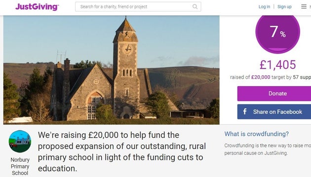This screenshot has height=177, width=311.
Task: Open the hamburger menu icon
Action: [x=304, y=6]
